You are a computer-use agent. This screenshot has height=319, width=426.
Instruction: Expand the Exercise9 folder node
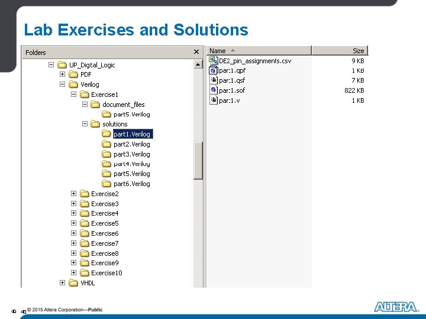73,262
